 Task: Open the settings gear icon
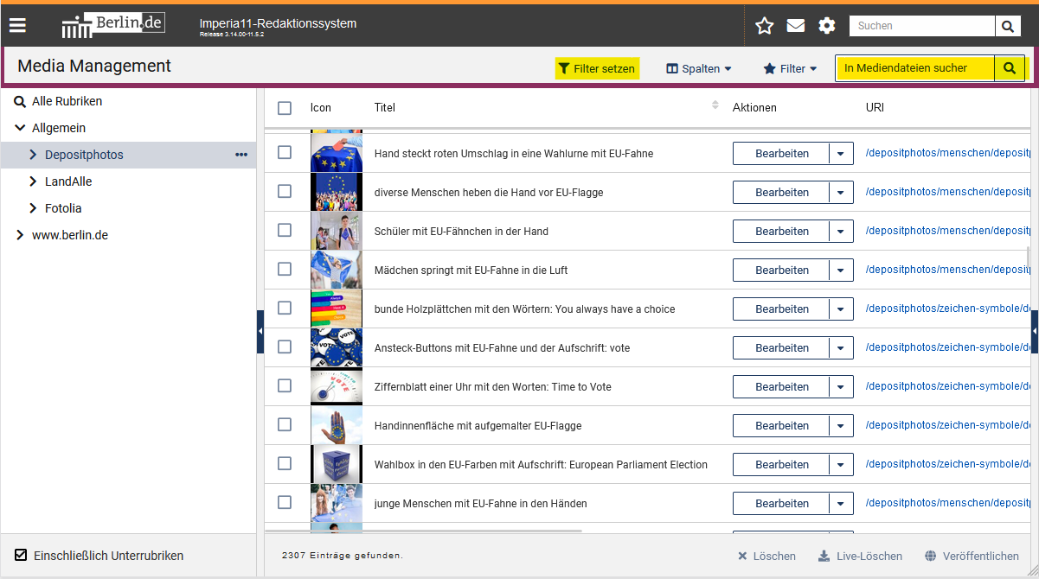(827, 26)
